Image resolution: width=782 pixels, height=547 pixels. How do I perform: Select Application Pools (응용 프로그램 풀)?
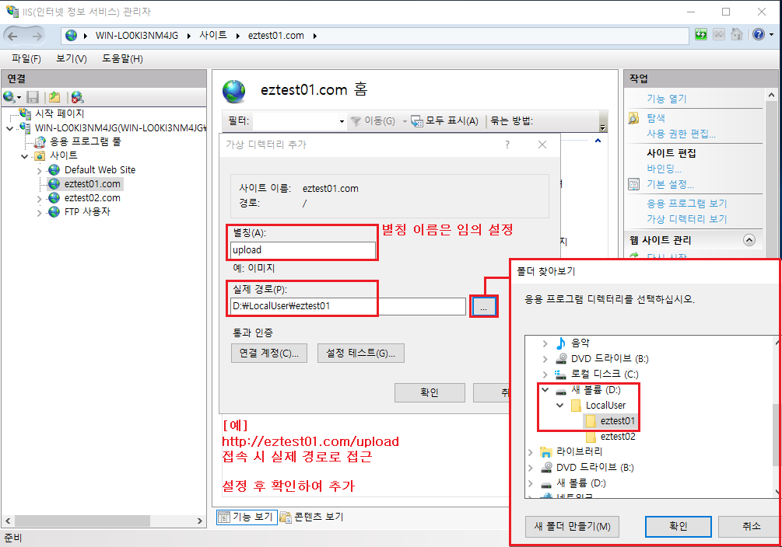tap(86, 142)
